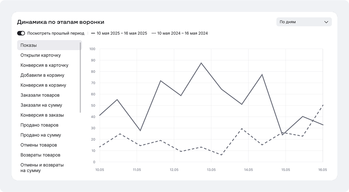Select 'Добавили в корзину' stage
The height and width of the screenshot is (192, 349).
pyautogui.click(x=42, y=75)
